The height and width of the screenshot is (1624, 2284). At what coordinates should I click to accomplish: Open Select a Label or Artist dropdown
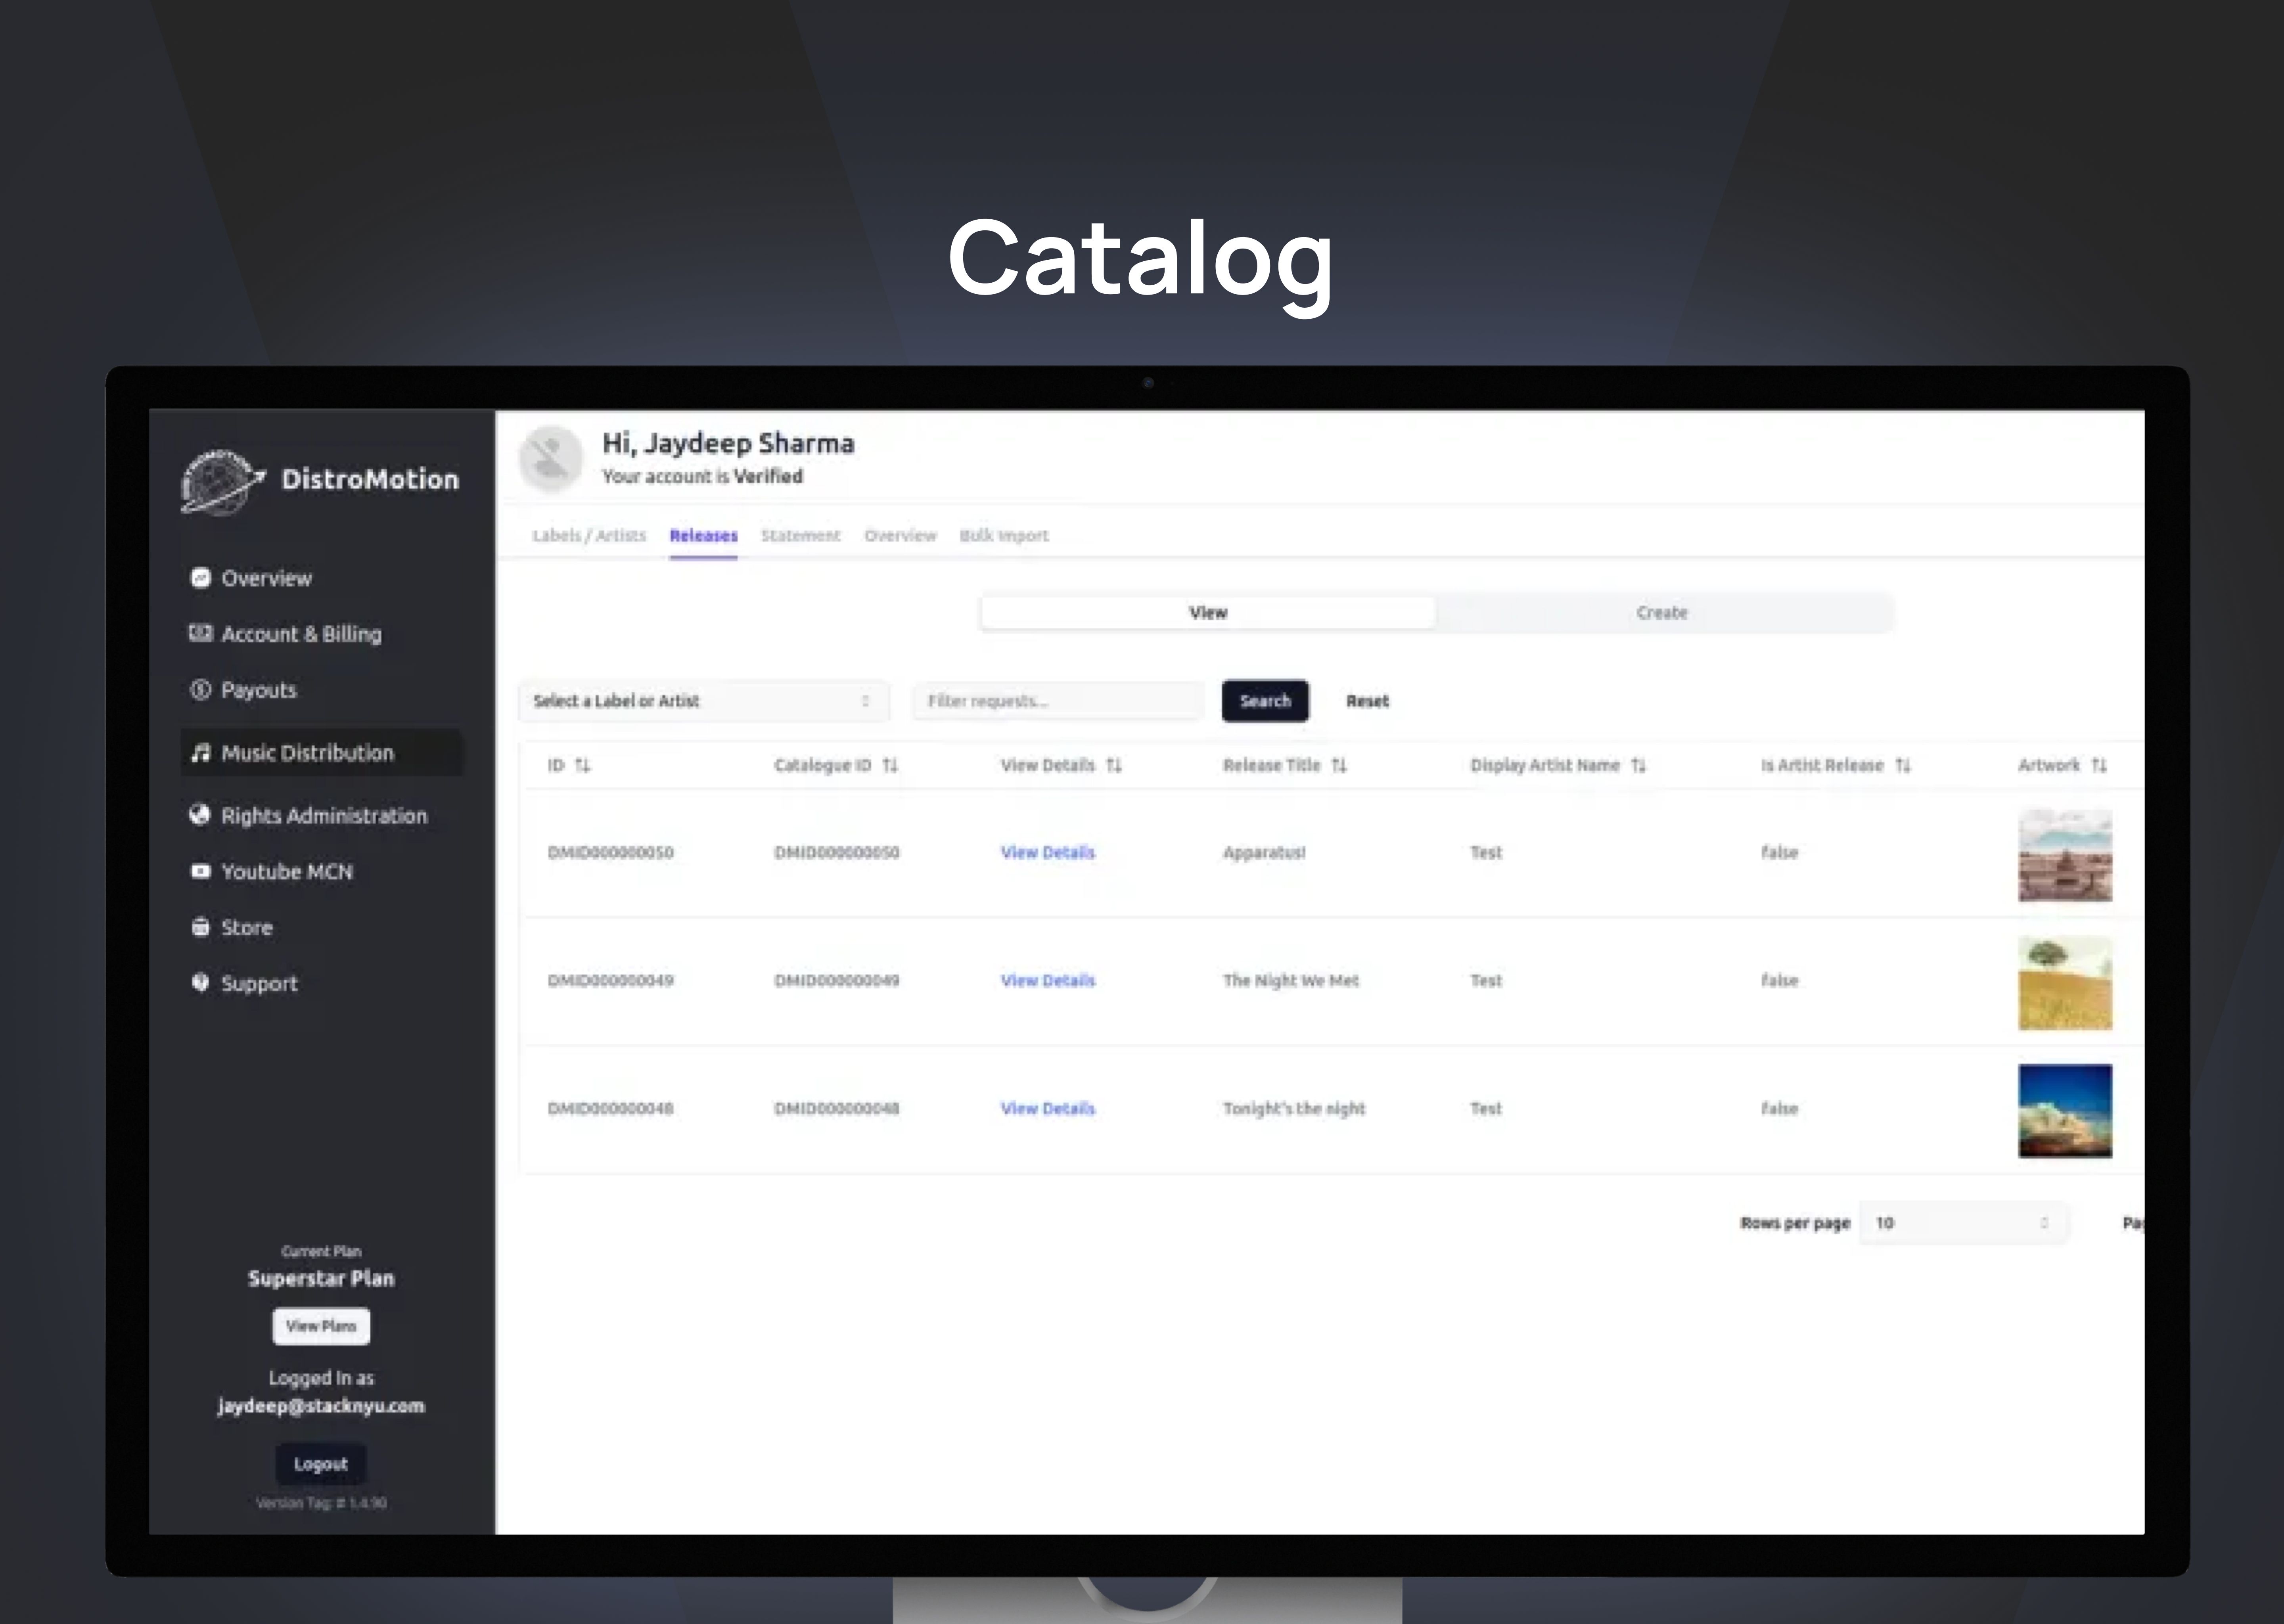point(703,701)
